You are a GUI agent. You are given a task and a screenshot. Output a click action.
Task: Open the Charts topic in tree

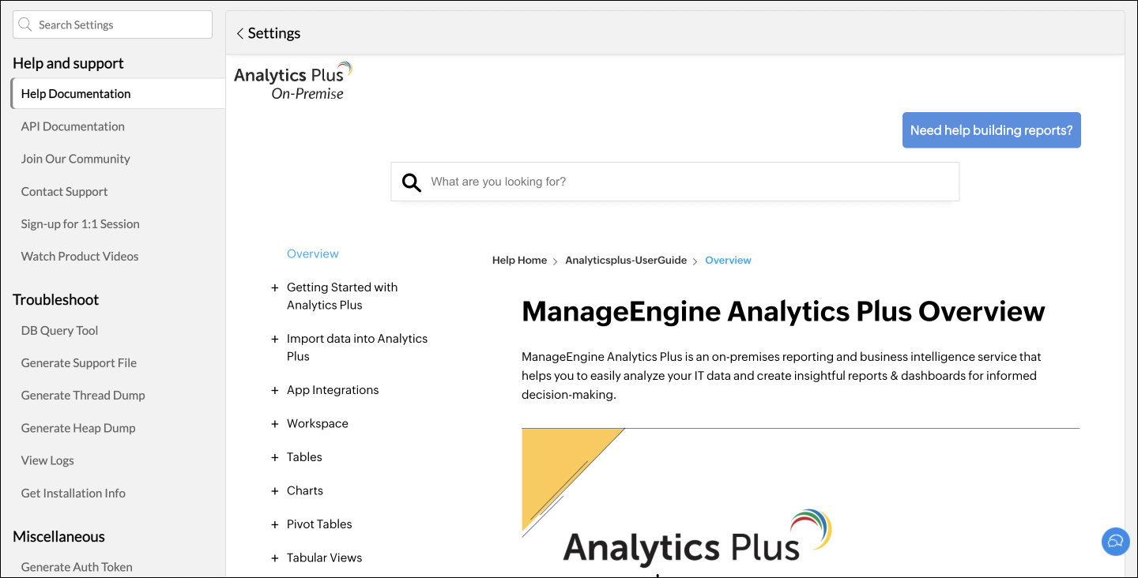[305, 491]
